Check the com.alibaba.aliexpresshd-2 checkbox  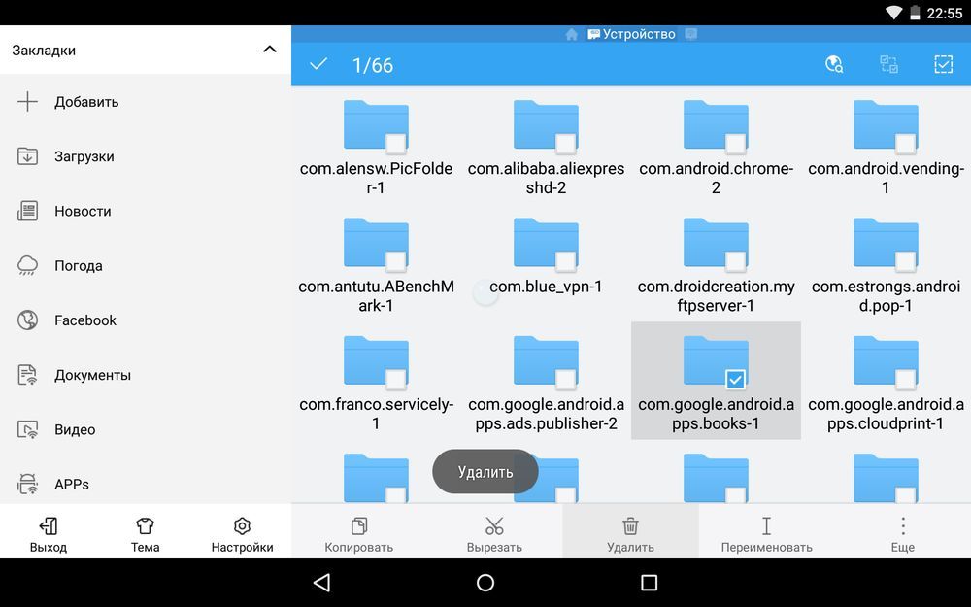(565, 143)
